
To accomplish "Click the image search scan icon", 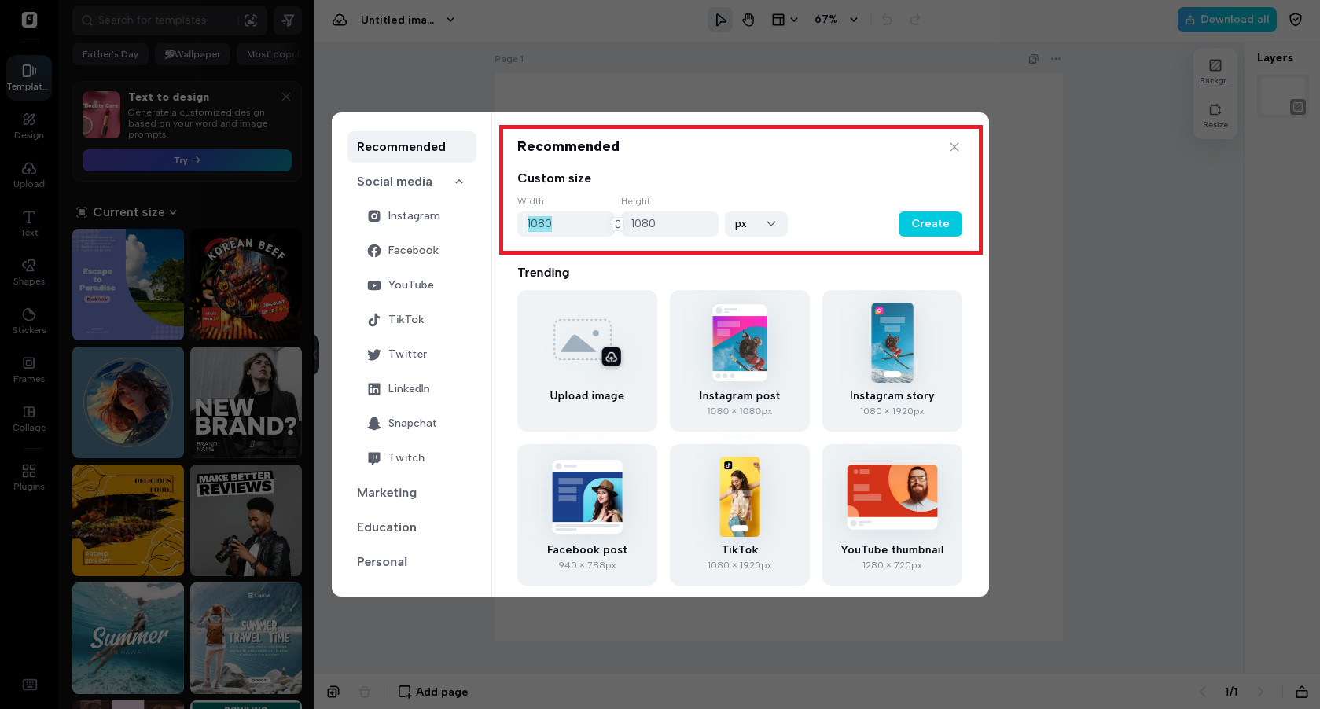I will click(251, 20).
